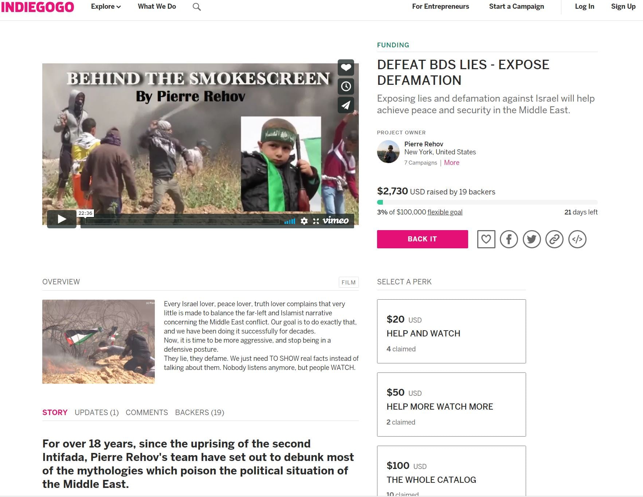643x497 pixels.
Task: Select the $20 Help and Watch perk
Action: click(x=451, y=331)
